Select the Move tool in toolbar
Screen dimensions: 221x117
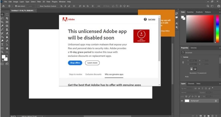[2, 15]
